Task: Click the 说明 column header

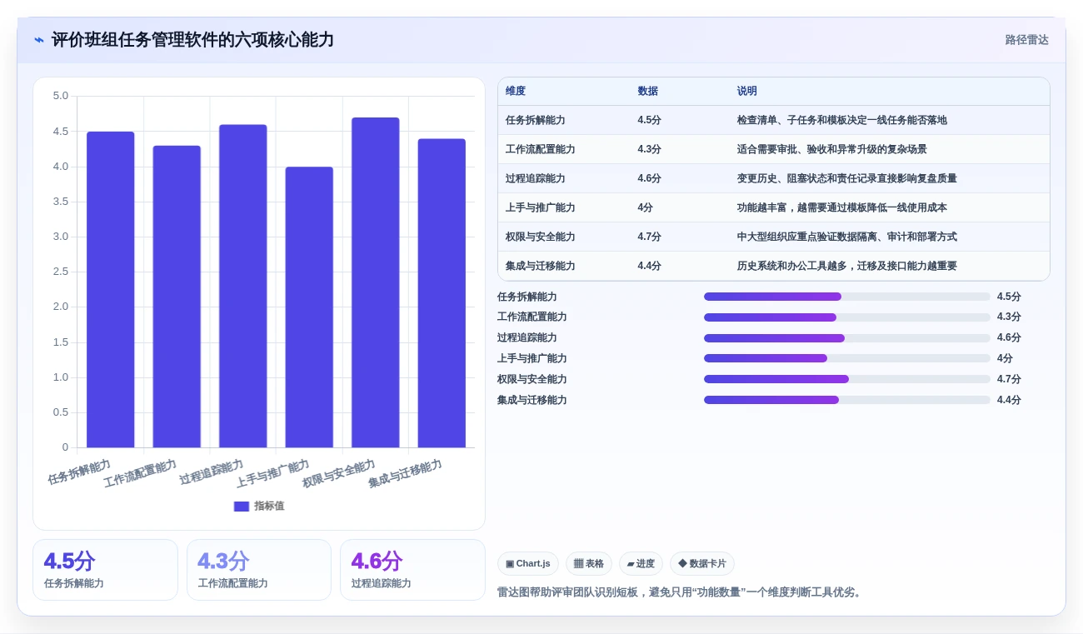Action: (x=747, y=92)
